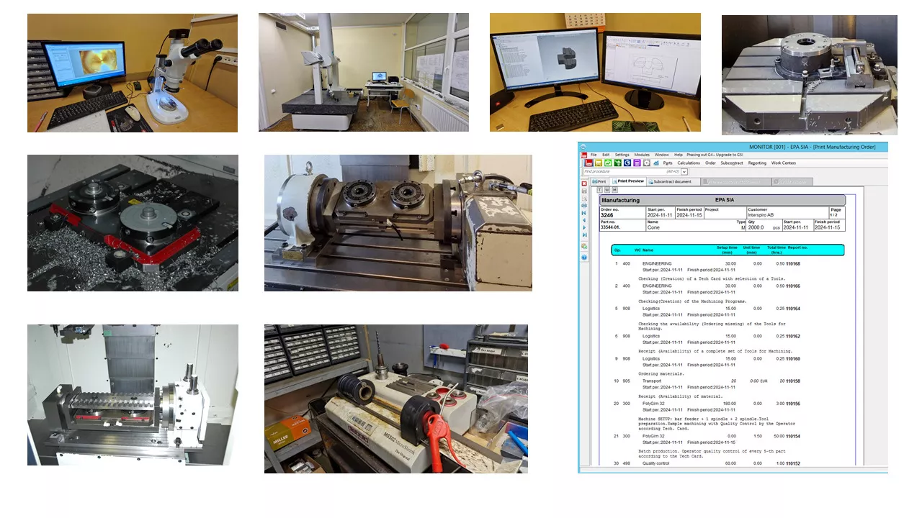Click the red factory Manufacturing module icon
The width and height of the screenshot is (922, 518).
tap(588, 163)
